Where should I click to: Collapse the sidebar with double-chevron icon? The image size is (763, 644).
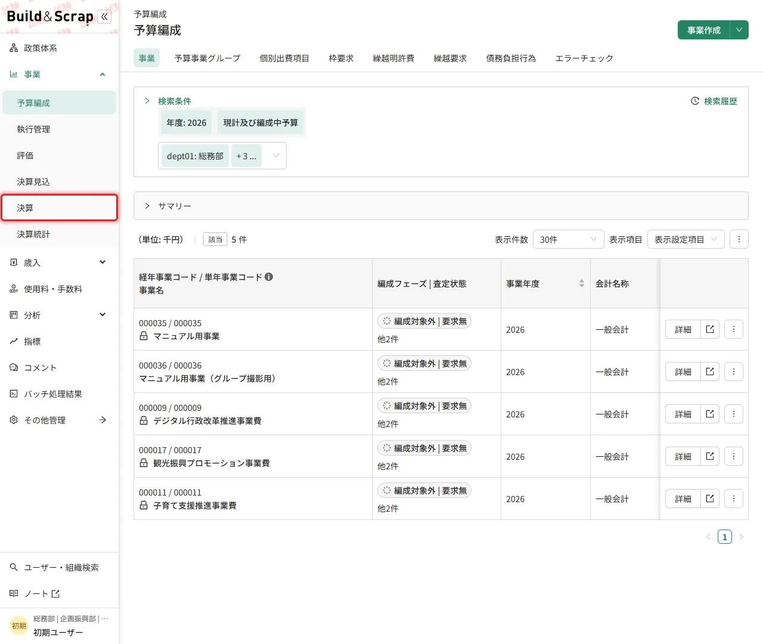coord(104,17)
